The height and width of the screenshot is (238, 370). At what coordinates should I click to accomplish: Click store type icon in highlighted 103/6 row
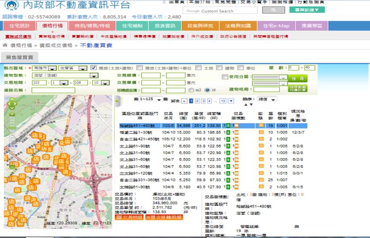(261, 126)
